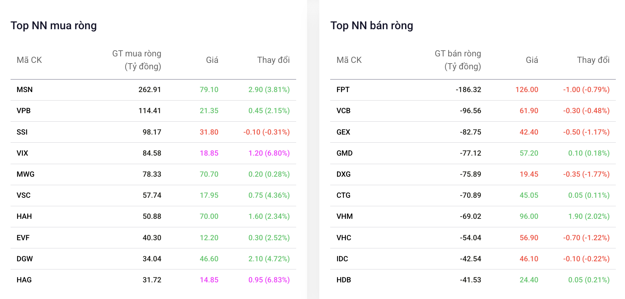The image size is (625, 299).
Task: Click the HAG price 14.85
Action: click(x=209, y=280)
